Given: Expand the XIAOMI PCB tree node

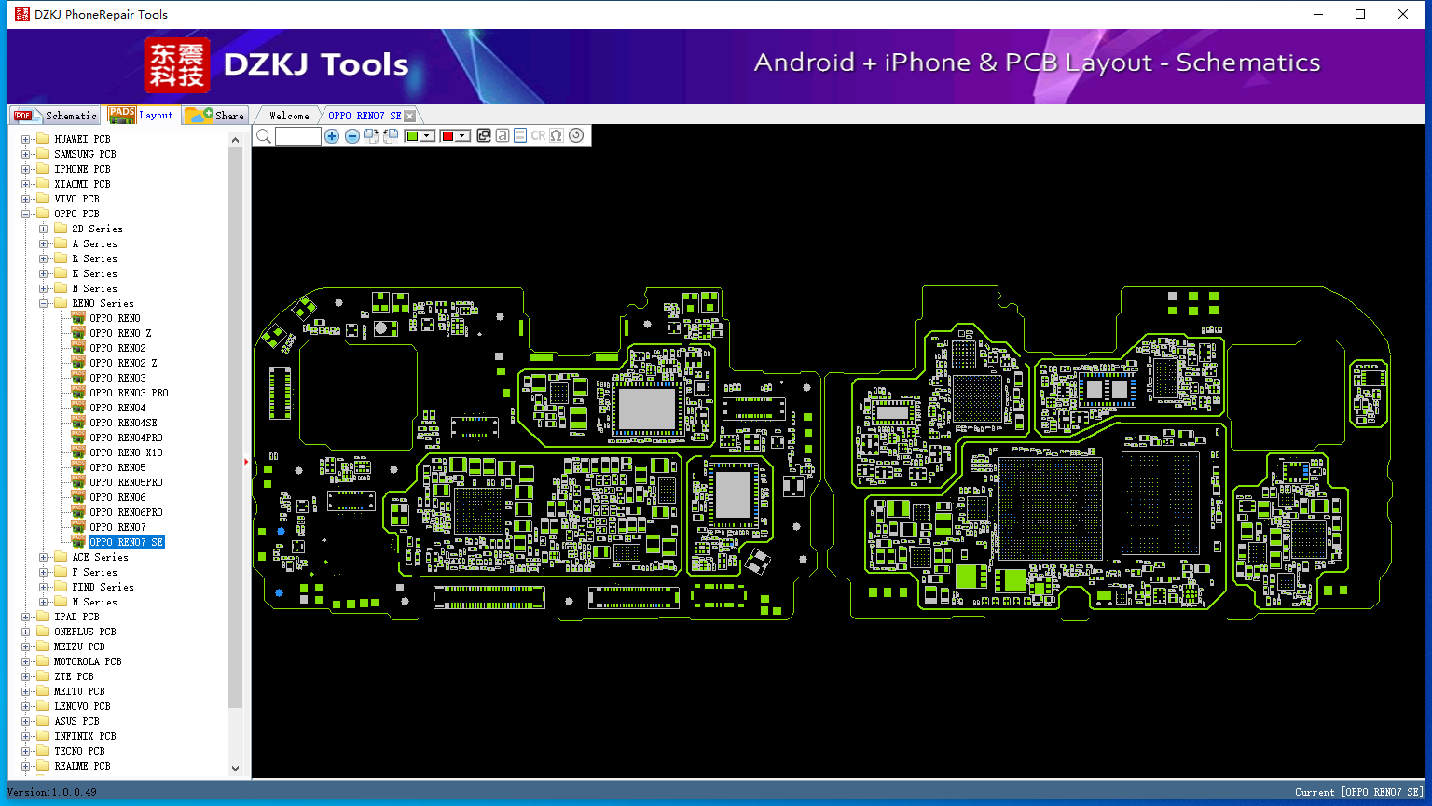Looking at the screenshot, I should coord(25,184).
